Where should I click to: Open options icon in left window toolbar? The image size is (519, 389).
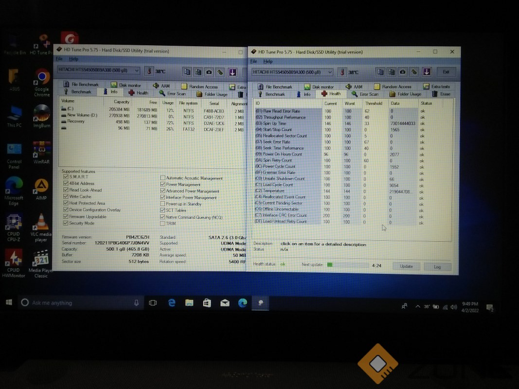point(220,72)
